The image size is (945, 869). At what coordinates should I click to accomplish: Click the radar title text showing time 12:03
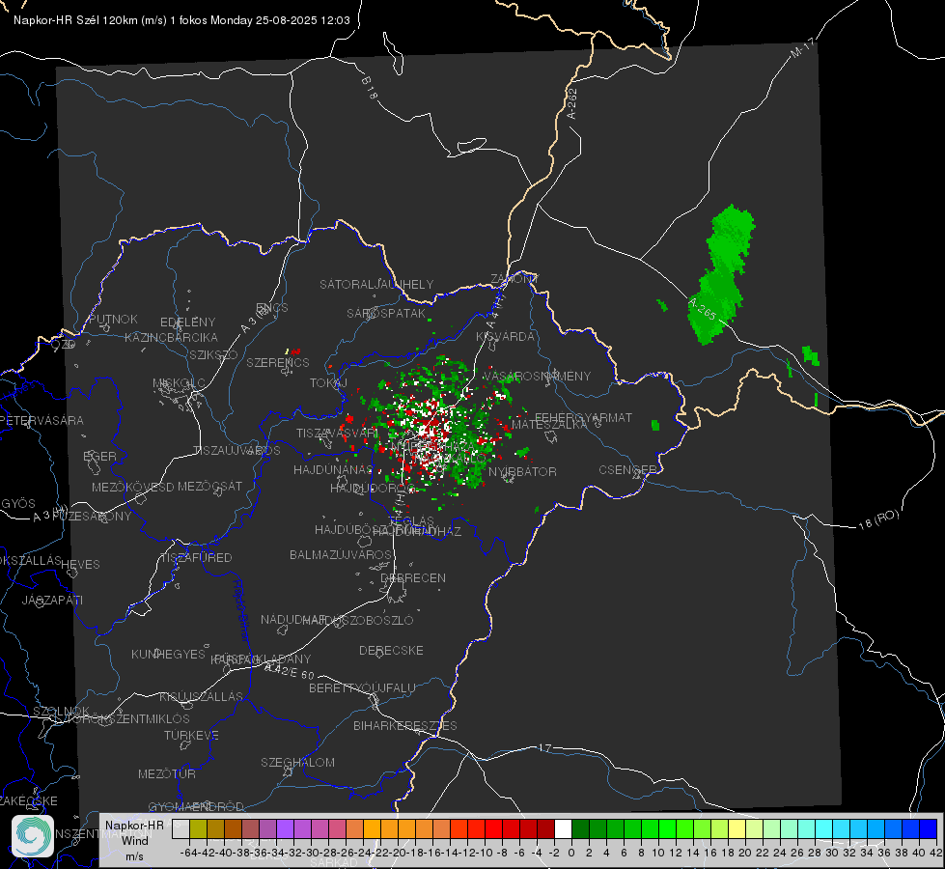pos(181,20)
